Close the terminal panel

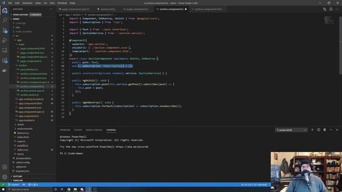pyautogui.click(x=337, y=130)
